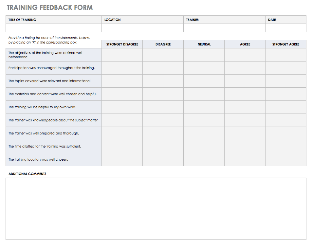Click the Neutral column header
The width and height of the screenshot is (312, 247).
coord(204,44)
